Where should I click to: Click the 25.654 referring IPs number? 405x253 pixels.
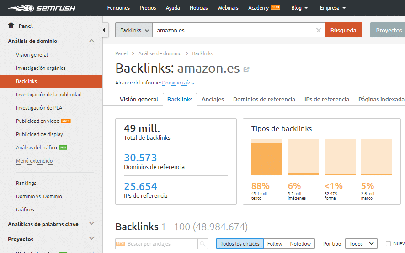click(x=140, y=186)
